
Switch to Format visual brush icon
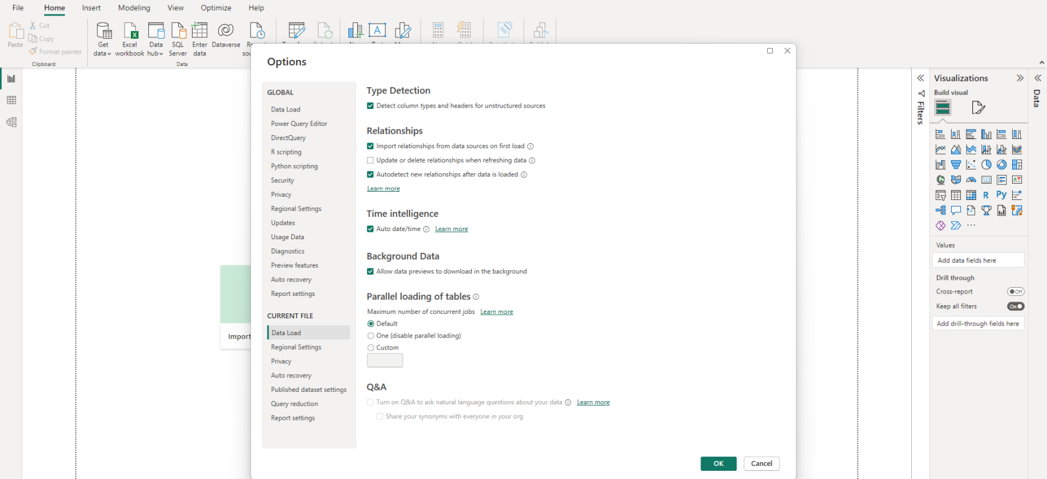(978, 108)
